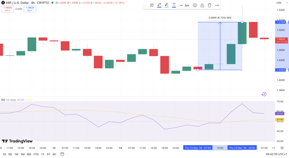The image size is (289, 158).
Task: Click the 0.0955 (6.72%) 955 measurement label
Action: tap(220, 18)
